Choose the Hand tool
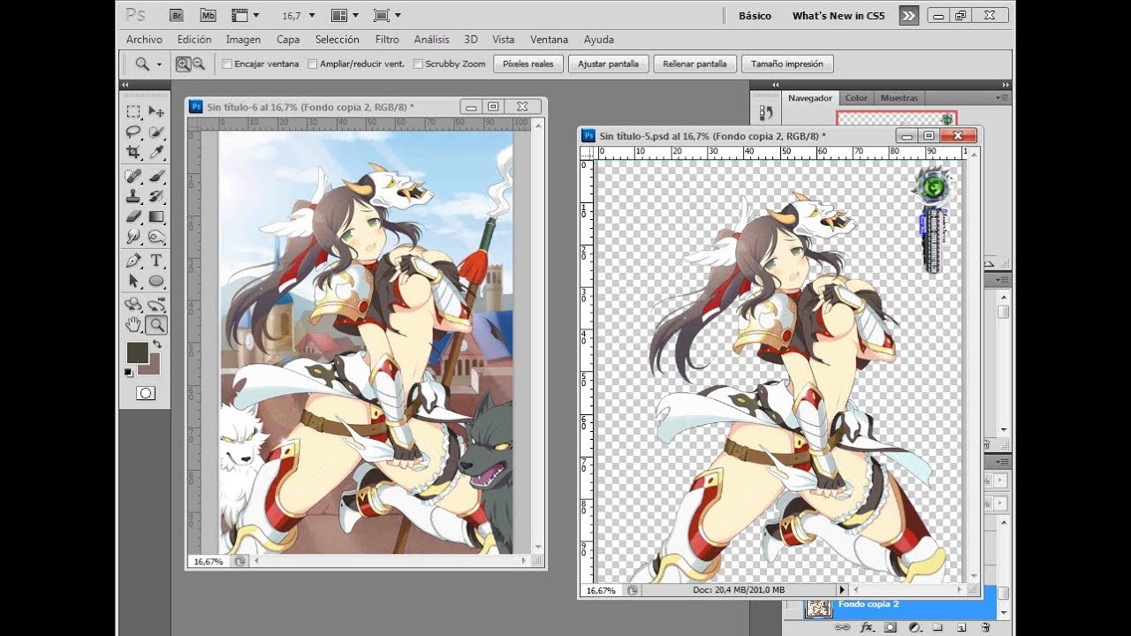This screenshot has height=636, width=1131. click(133, 324)
